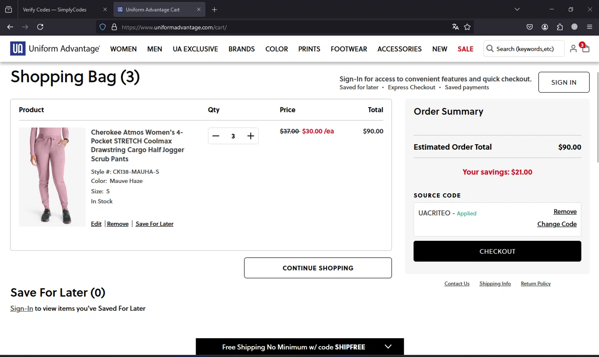Open Contact Us link
599x357 pixels.
tap(457, 284)
